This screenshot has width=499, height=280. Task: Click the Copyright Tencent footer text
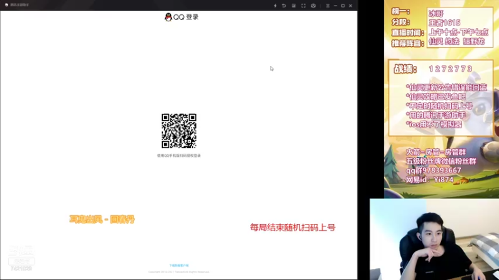tap(179, 272)
